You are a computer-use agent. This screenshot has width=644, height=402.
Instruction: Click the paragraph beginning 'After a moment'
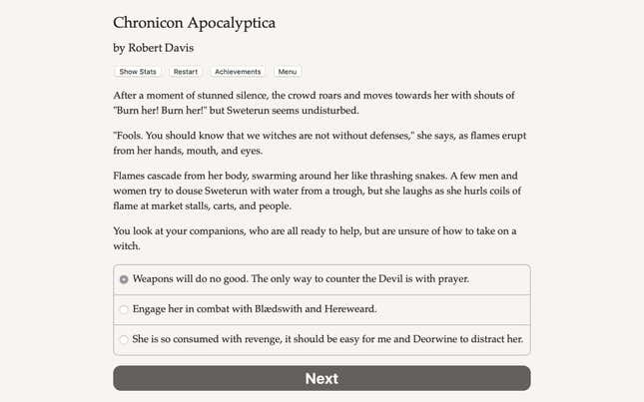tap(314, 103)
